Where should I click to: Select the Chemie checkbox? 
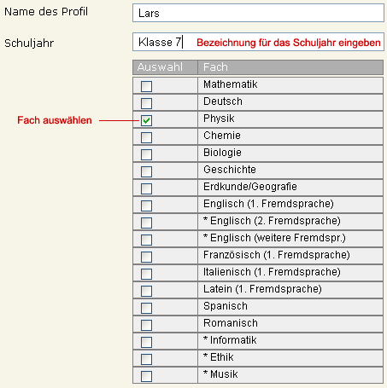[146, 137]
